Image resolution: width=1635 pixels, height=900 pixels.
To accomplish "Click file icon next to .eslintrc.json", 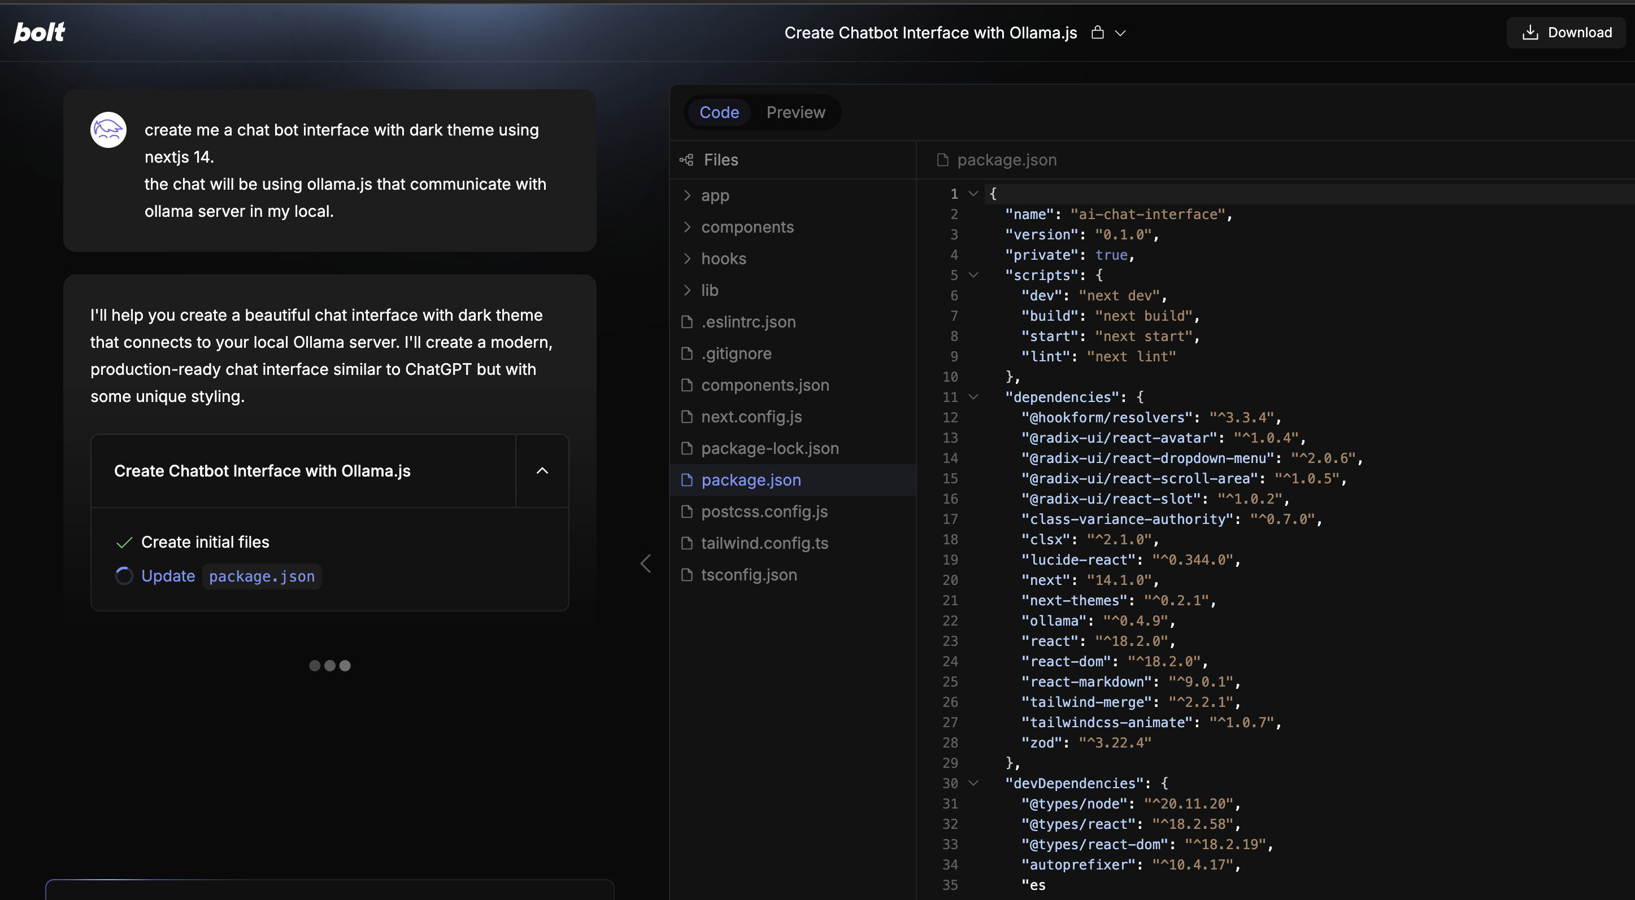I will 686,322.
